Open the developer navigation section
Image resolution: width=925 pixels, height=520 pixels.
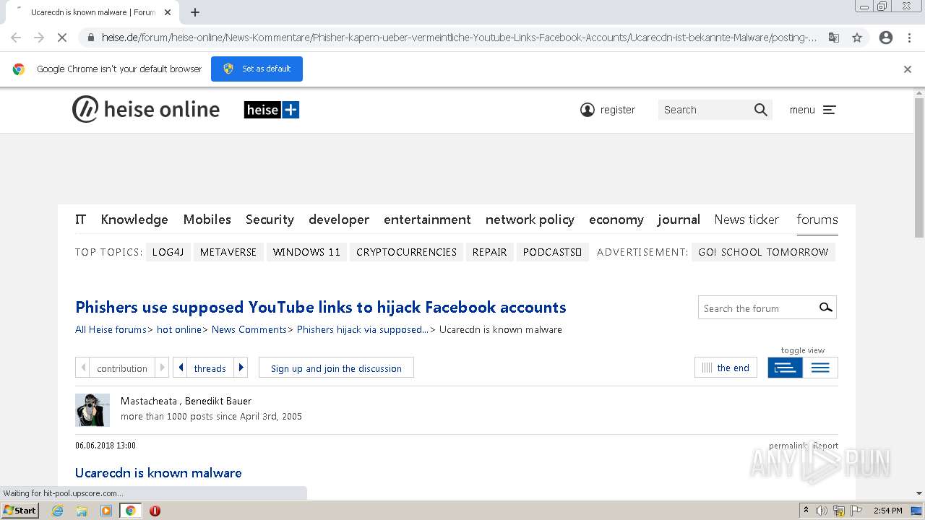tap(339, 220)
